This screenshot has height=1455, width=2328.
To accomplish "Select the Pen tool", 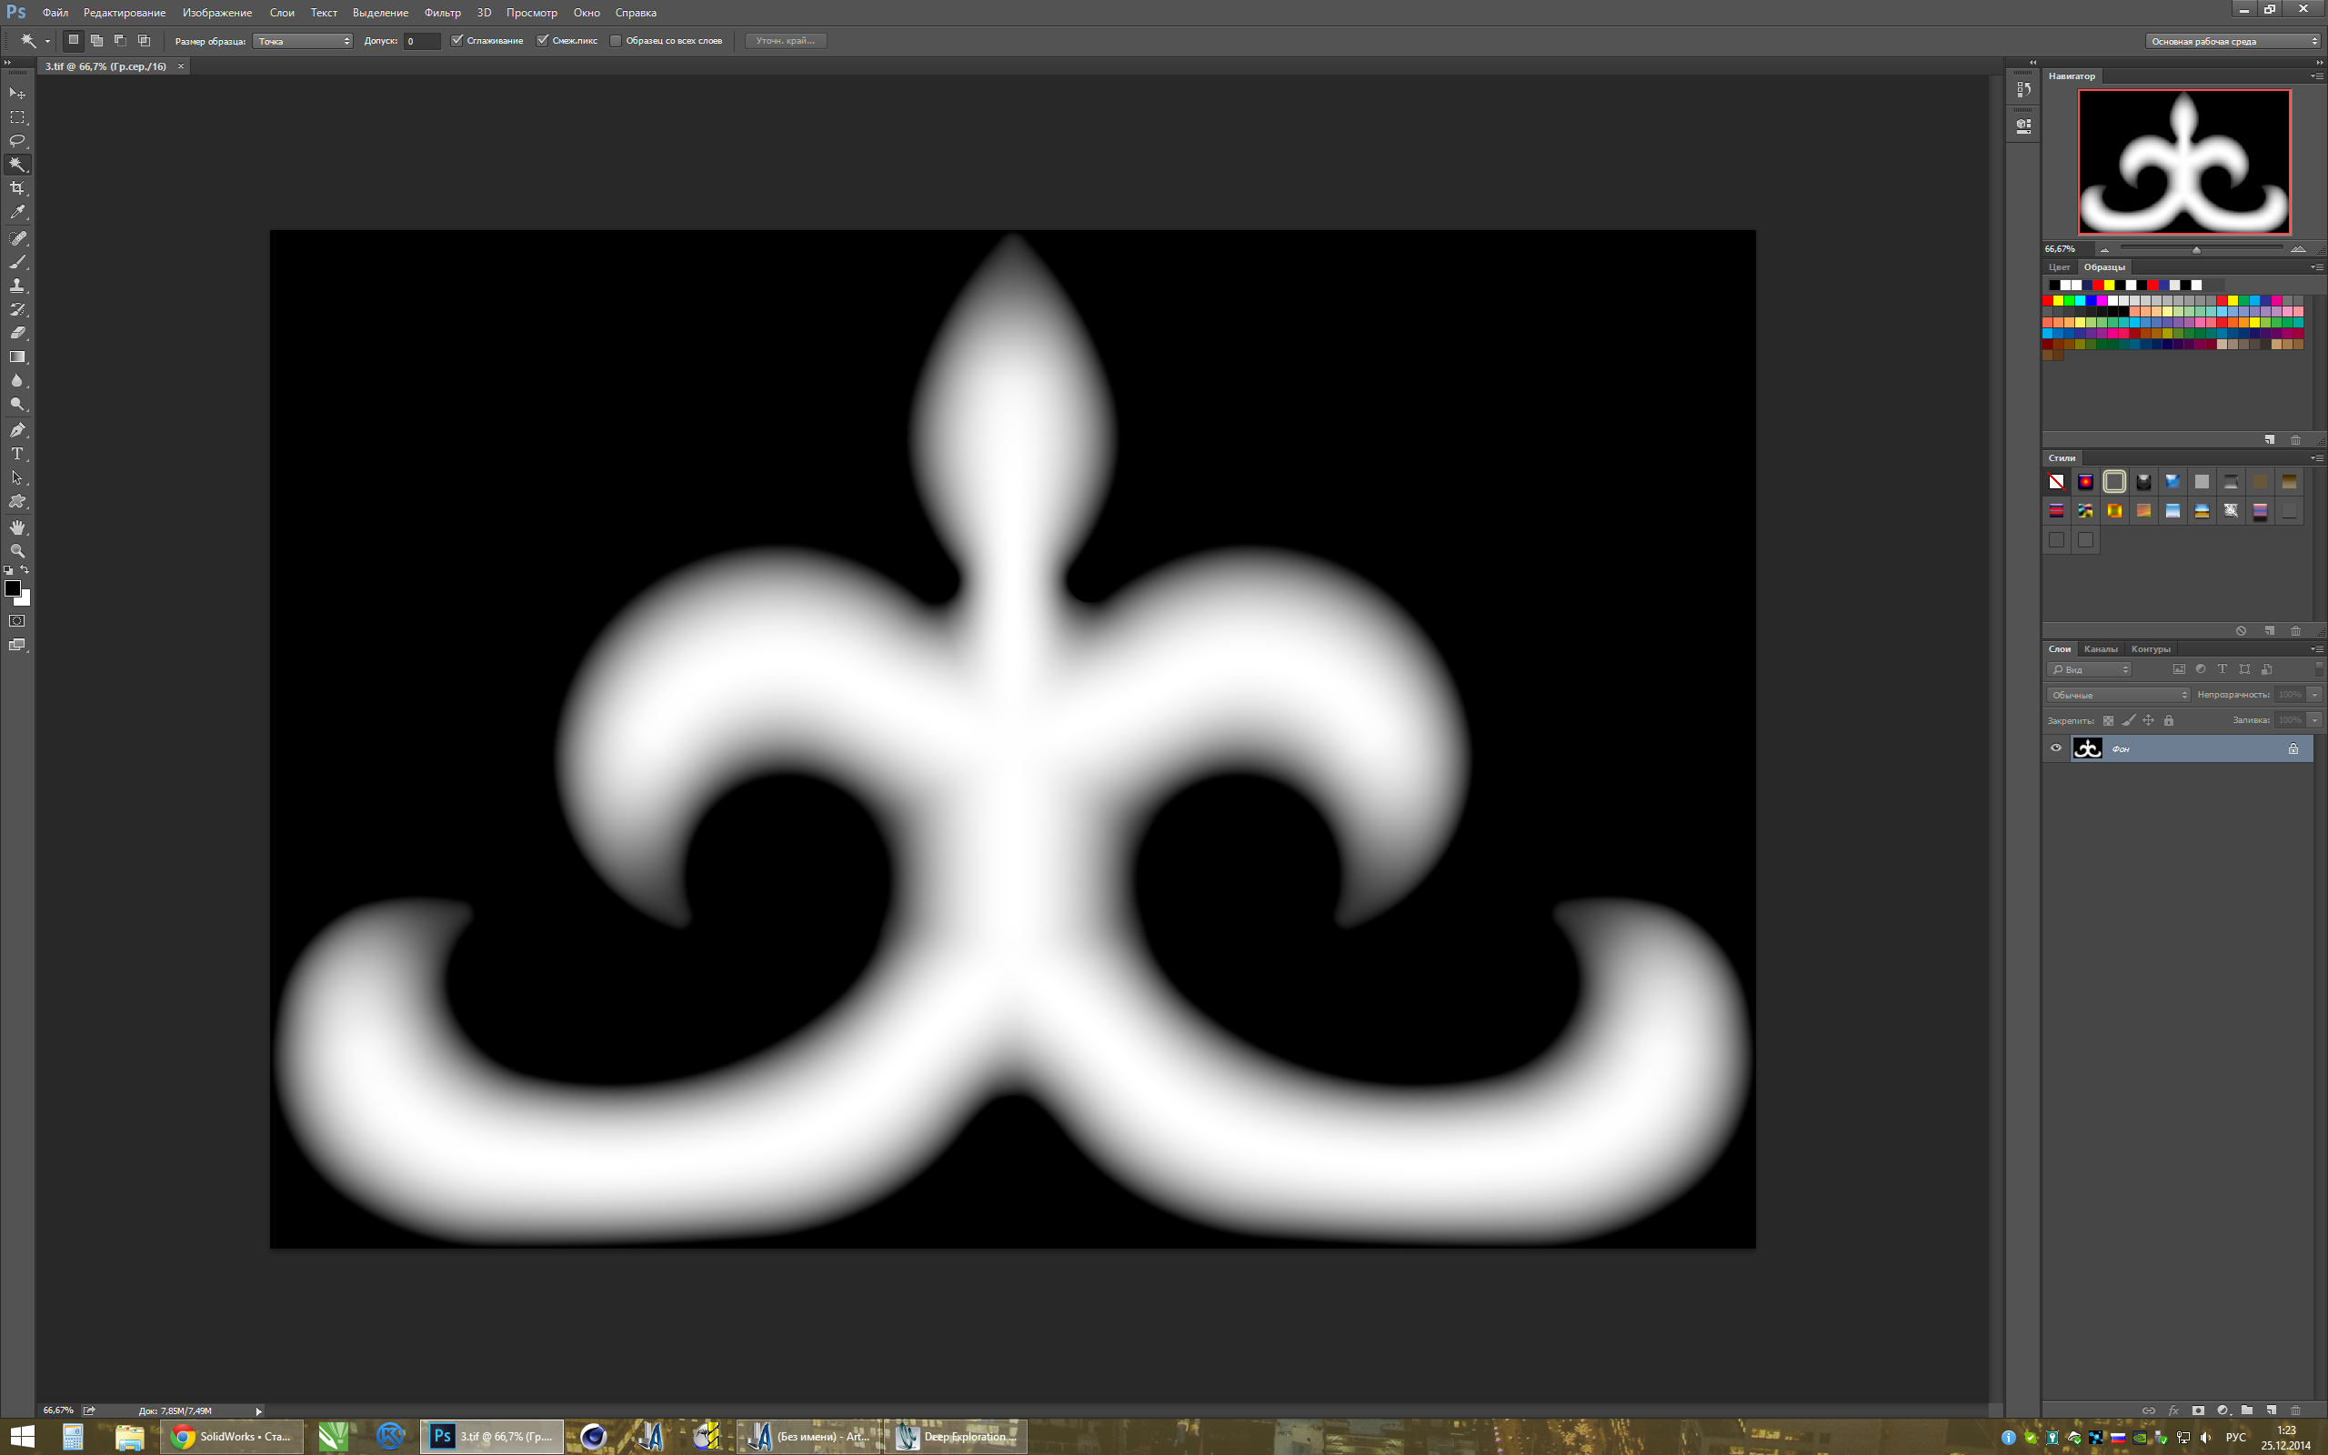I will pyautogui.click(x=17, y=430).
